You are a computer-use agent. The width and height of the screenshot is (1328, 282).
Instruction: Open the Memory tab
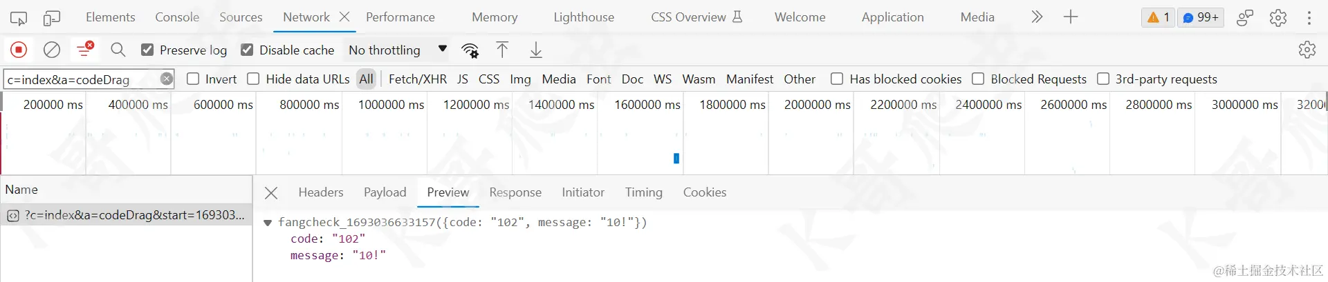coord(495,17)
